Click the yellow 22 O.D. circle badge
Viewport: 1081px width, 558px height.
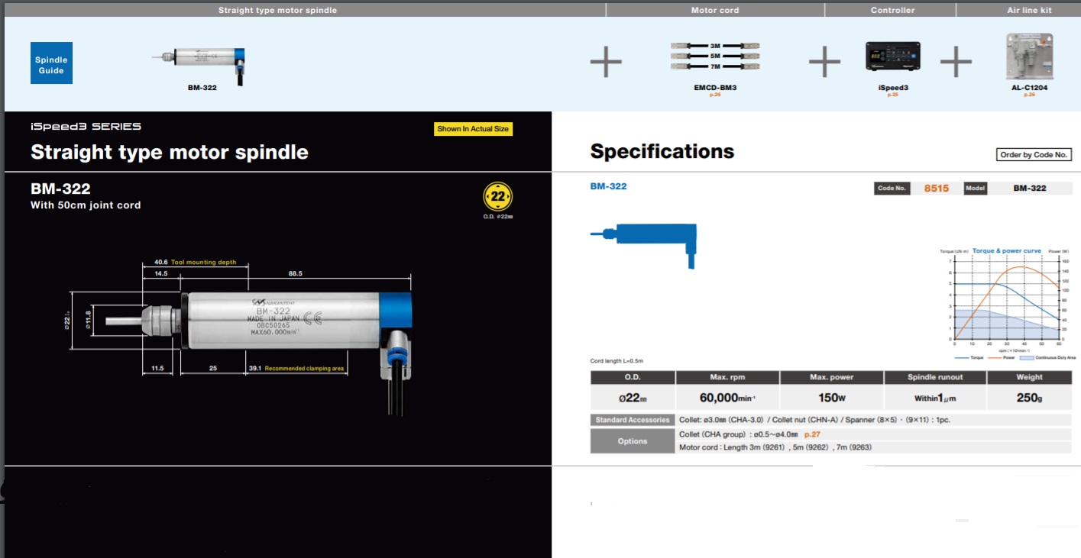pos(498,197)
